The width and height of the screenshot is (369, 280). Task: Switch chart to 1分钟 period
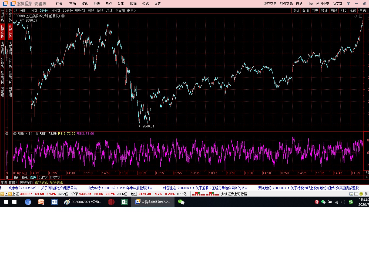point(33,11)
